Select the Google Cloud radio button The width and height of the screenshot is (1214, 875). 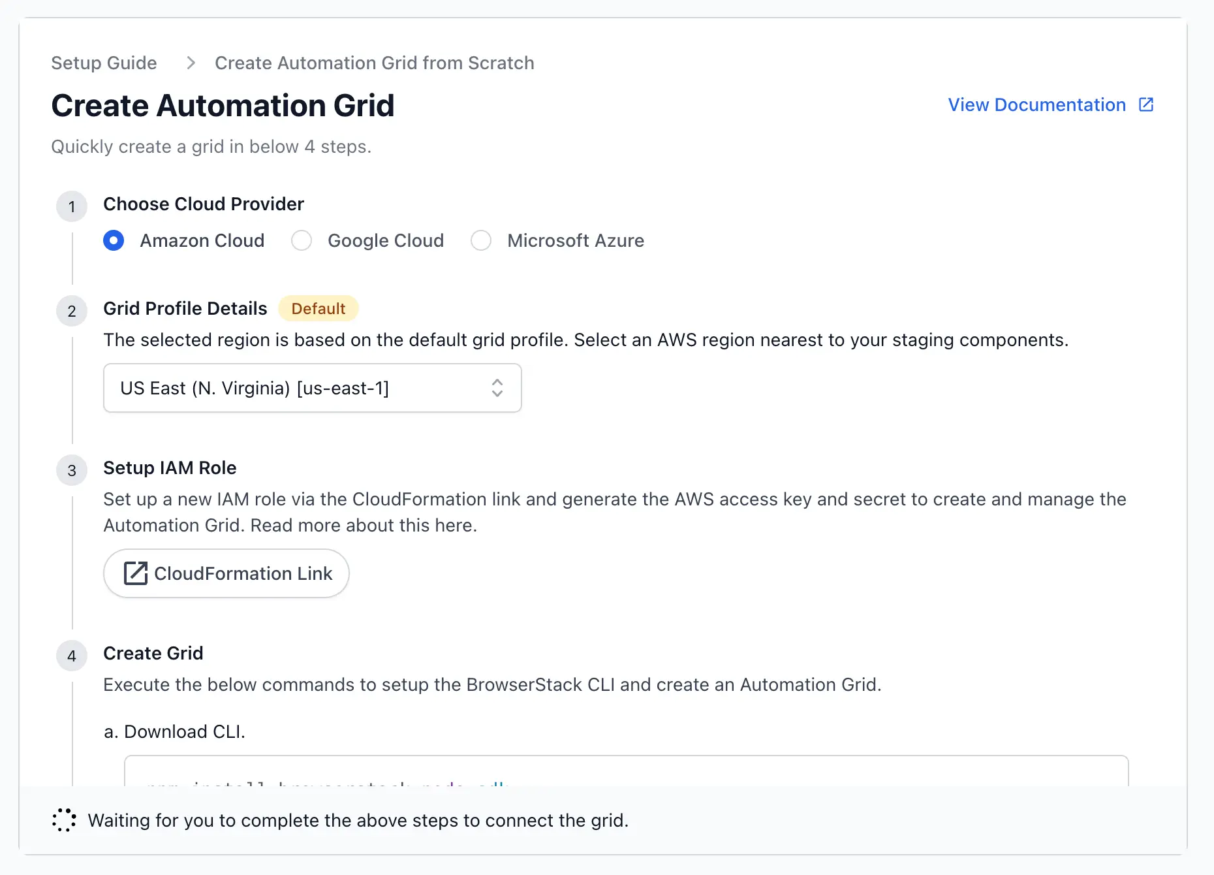(302, 240)
